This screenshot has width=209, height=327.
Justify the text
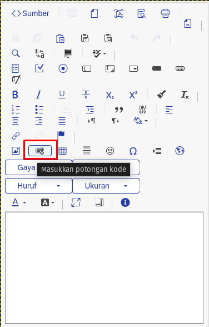(x=62, y=121)
